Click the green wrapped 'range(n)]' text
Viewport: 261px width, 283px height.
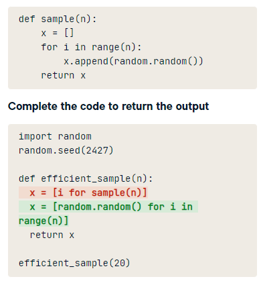pos(43,221)
